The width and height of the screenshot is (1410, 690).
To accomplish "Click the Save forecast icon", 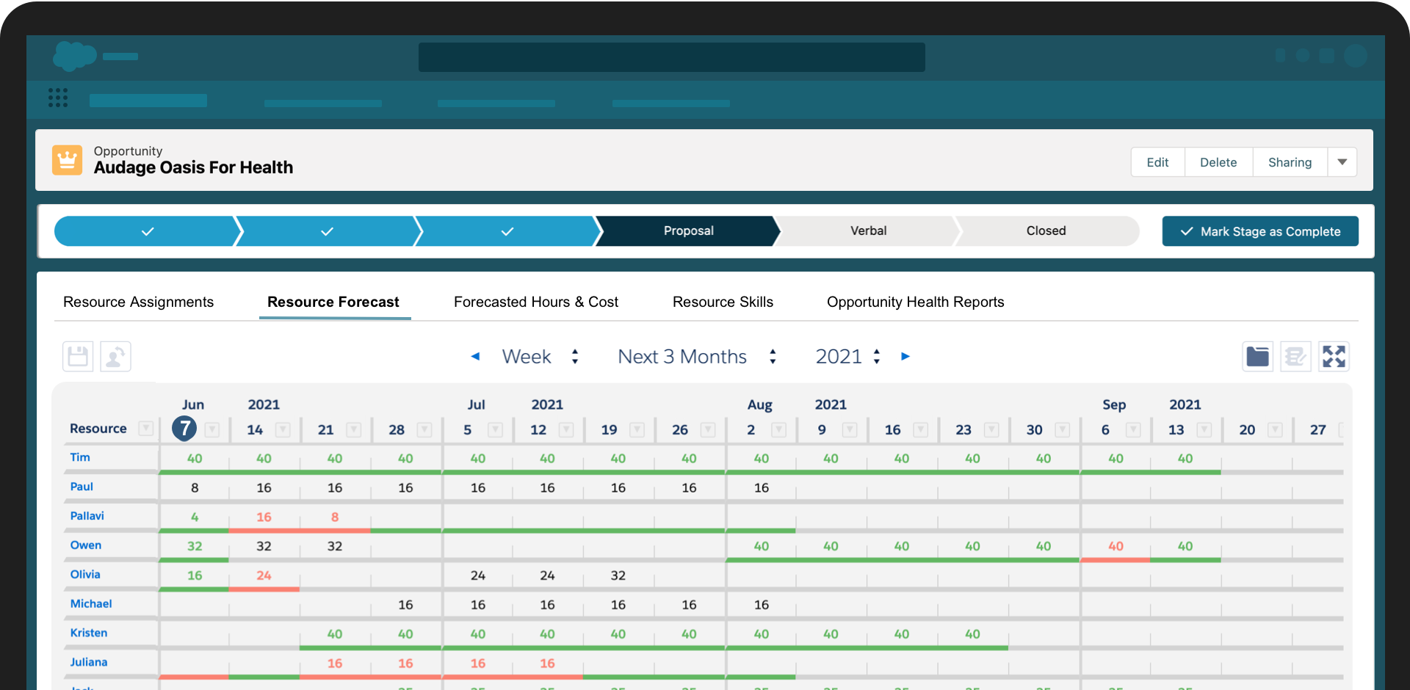I will (77, 356).
